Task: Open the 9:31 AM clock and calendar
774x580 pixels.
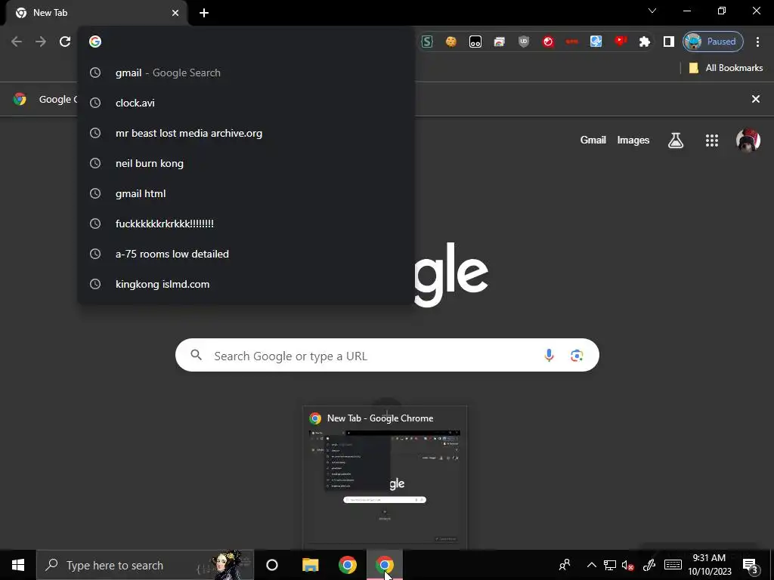Action: (x=709, y=565)
